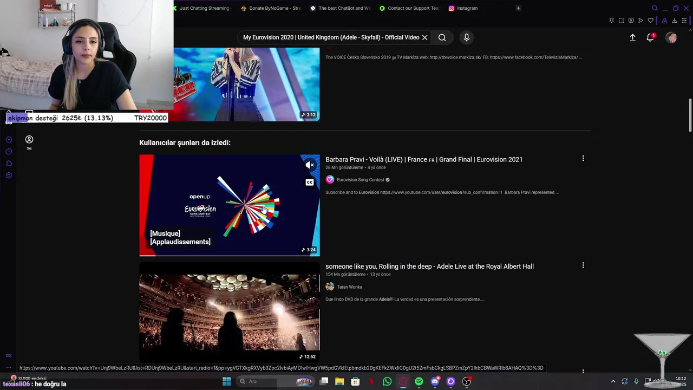Open YouTube account avatar menu

(x=671, y=37)
